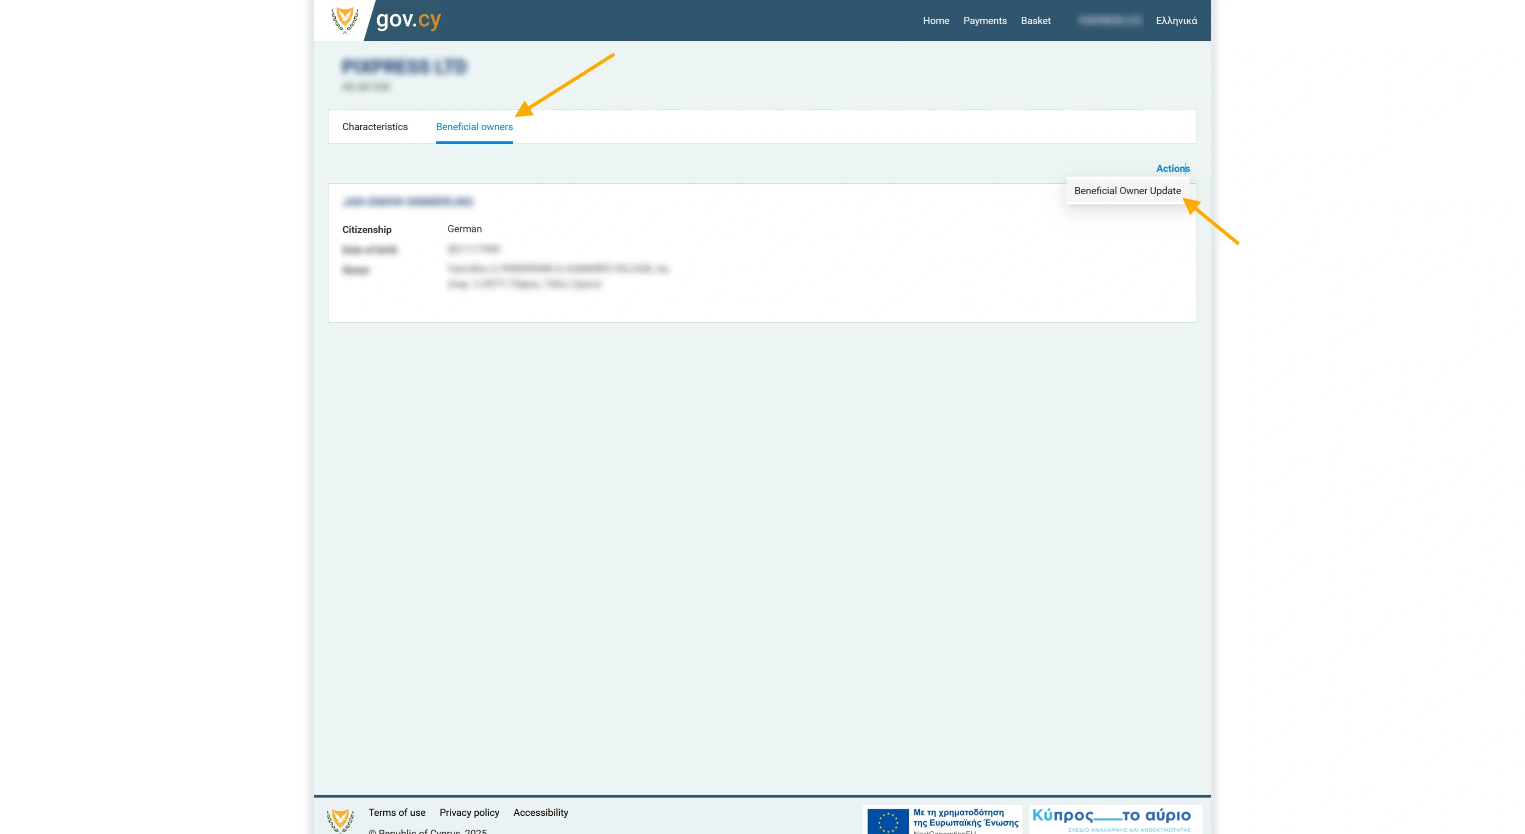Click the gov.cy coat of arms logo
This screenshot has width=1525, height=834.
[x=344, y=20]
